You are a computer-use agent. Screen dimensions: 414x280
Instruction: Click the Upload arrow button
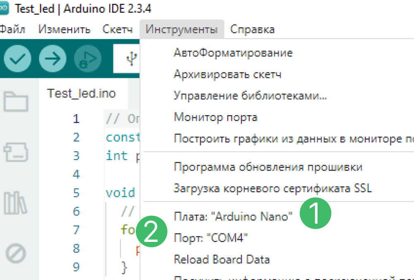pyautogui.click(x=53, y=58)
